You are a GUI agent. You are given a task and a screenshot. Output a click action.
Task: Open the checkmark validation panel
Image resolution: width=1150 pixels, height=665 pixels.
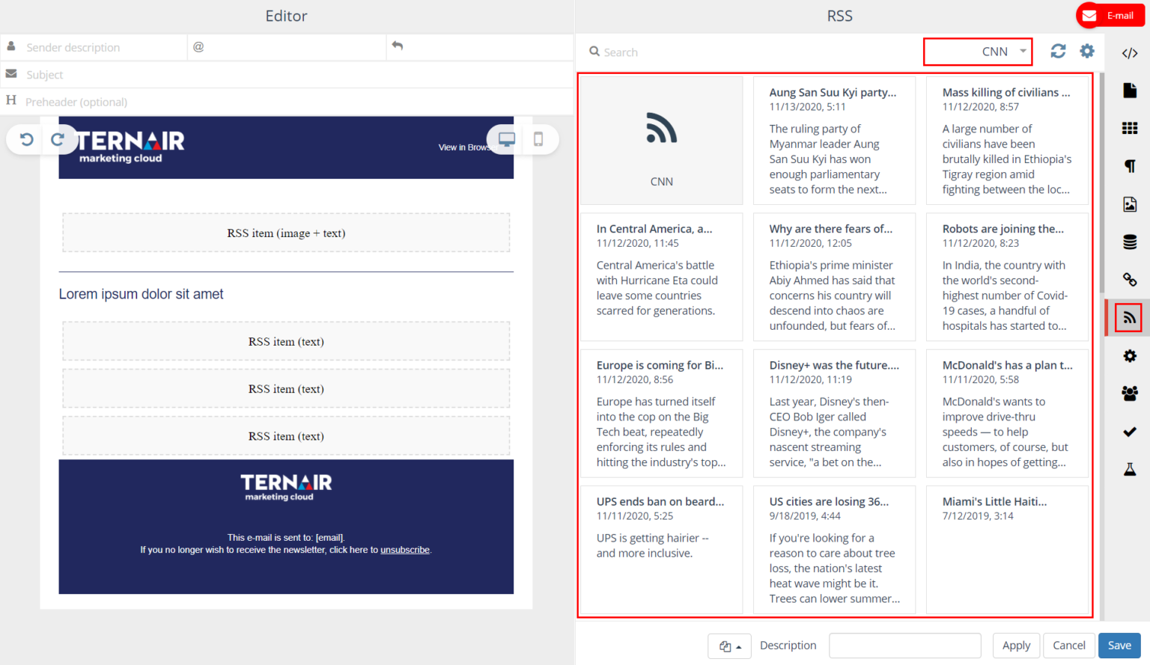pyautogui.click(x=1130, y=432)
